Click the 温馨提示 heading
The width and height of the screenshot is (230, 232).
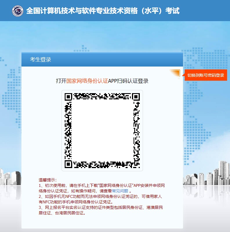[48, 180]
